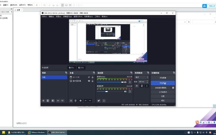216x135 pixels.
Task: Open virtual camera settings gear
Action: (x=173, y=88)
